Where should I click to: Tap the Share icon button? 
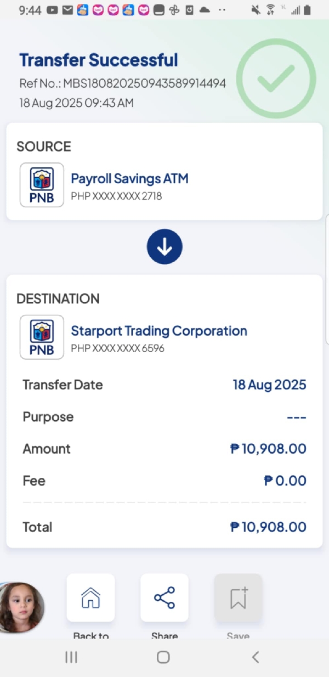[164, 597]
